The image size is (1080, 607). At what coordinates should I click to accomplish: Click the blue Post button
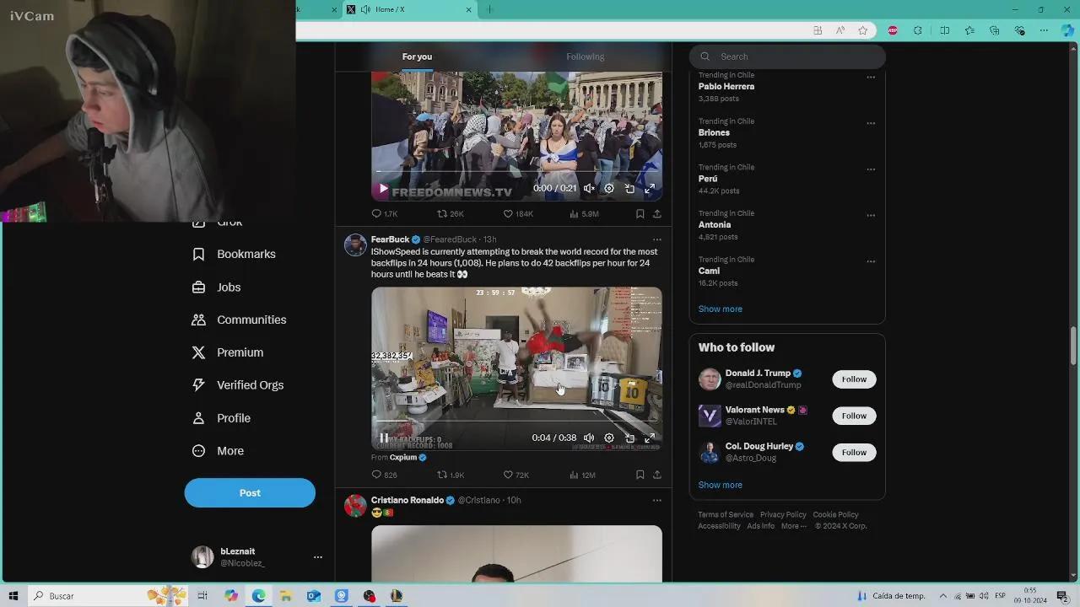point(250,493)
